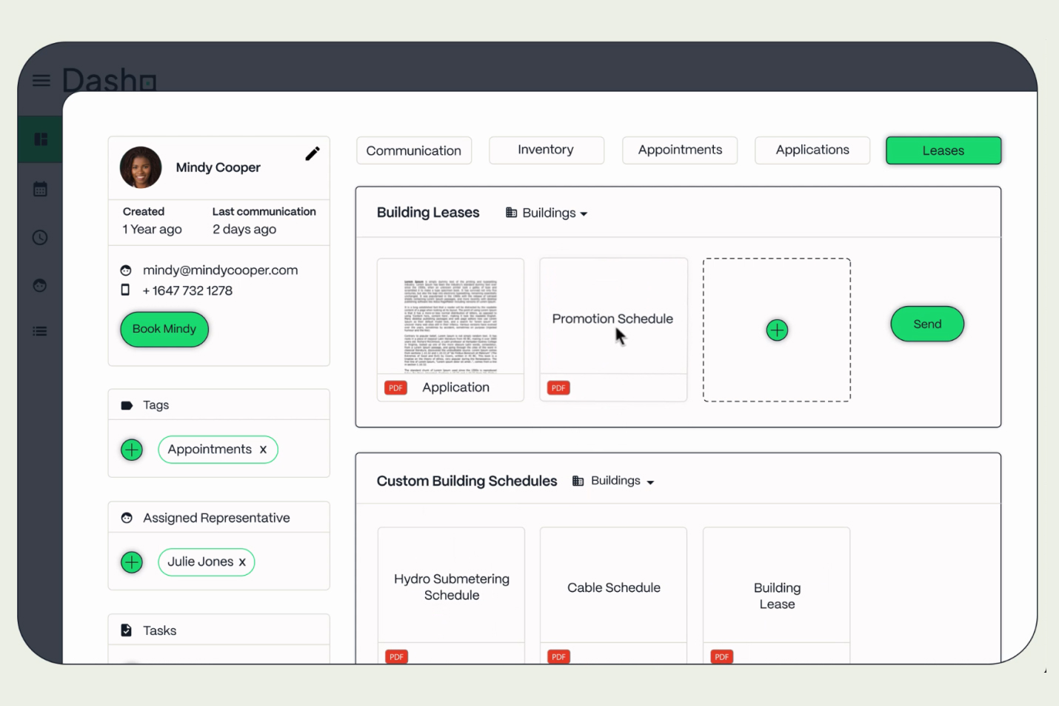Click the Julie Jones chip label
The image size is (1059, 706).
click(x=200, y=562)
